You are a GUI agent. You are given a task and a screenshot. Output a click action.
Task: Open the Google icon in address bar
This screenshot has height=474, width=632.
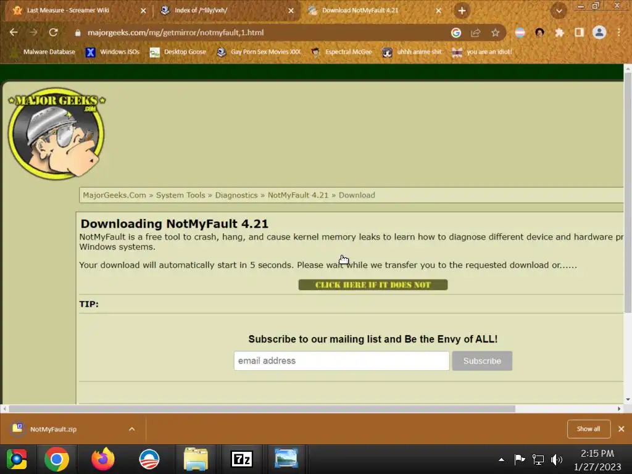click(x=456, y=33)
